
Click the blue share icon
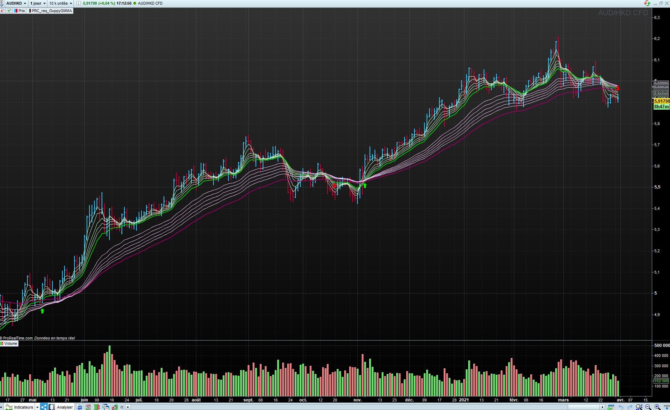click(44, 407)
